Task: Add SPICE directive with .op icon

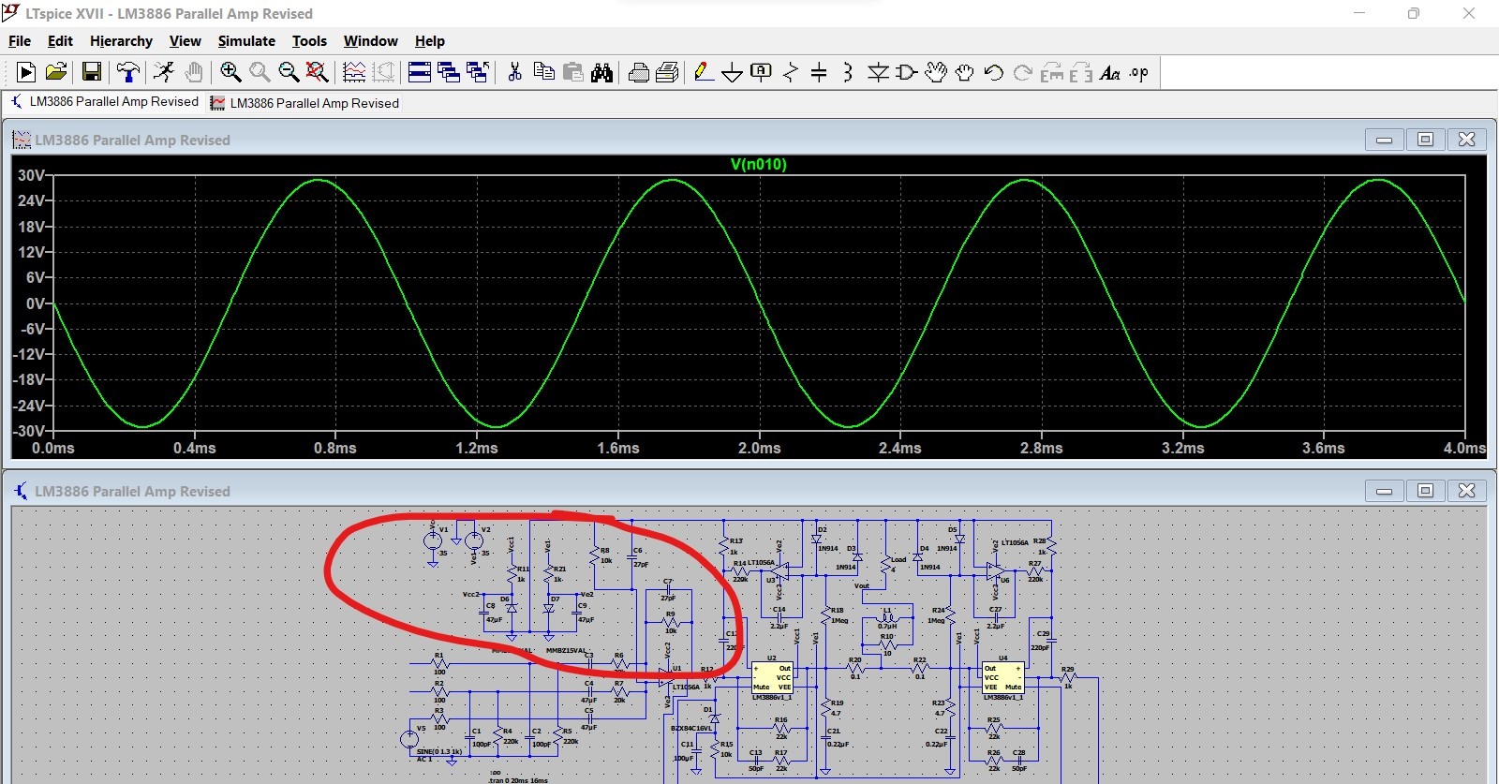Action: pos(1138,72)
